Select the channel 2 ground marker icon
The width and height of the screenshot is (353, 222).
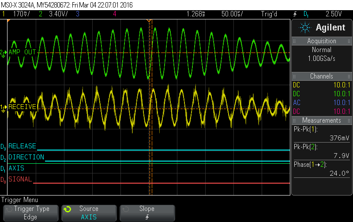click(4, 53)
